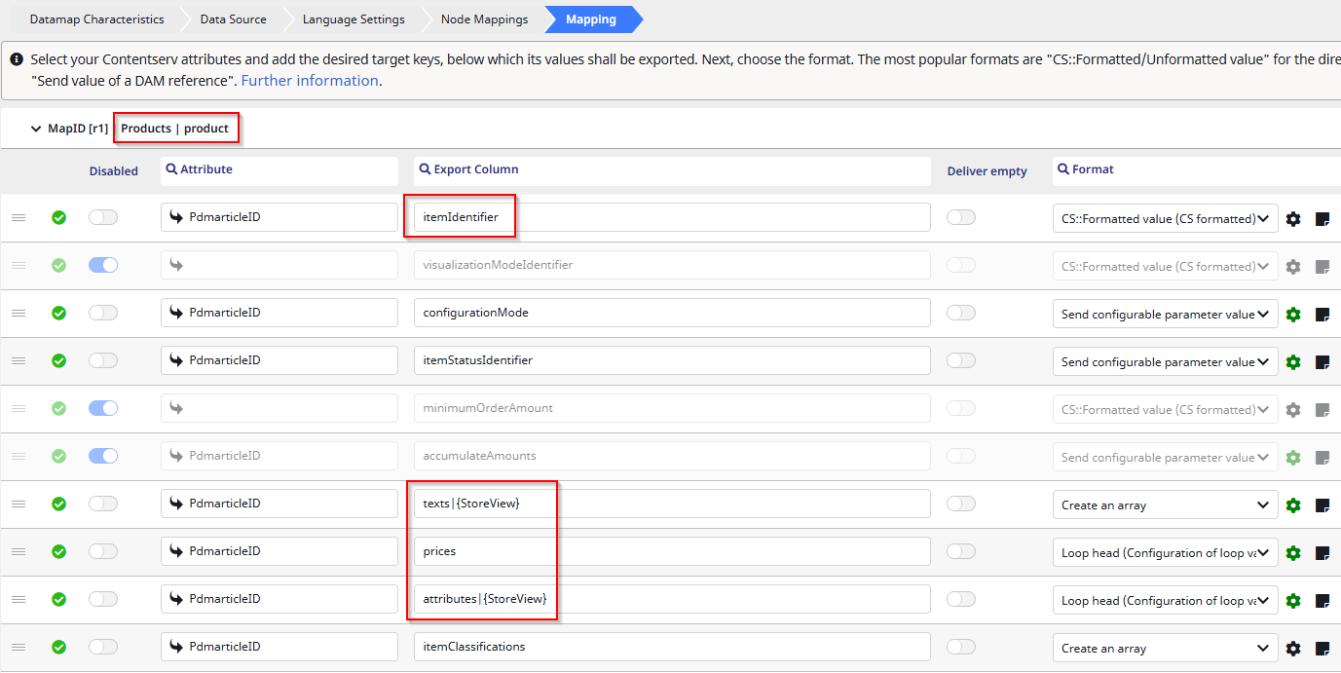Click the search icon in the Attribute column header
This screenshot has height=673, width=1341.
coord(173,169)
